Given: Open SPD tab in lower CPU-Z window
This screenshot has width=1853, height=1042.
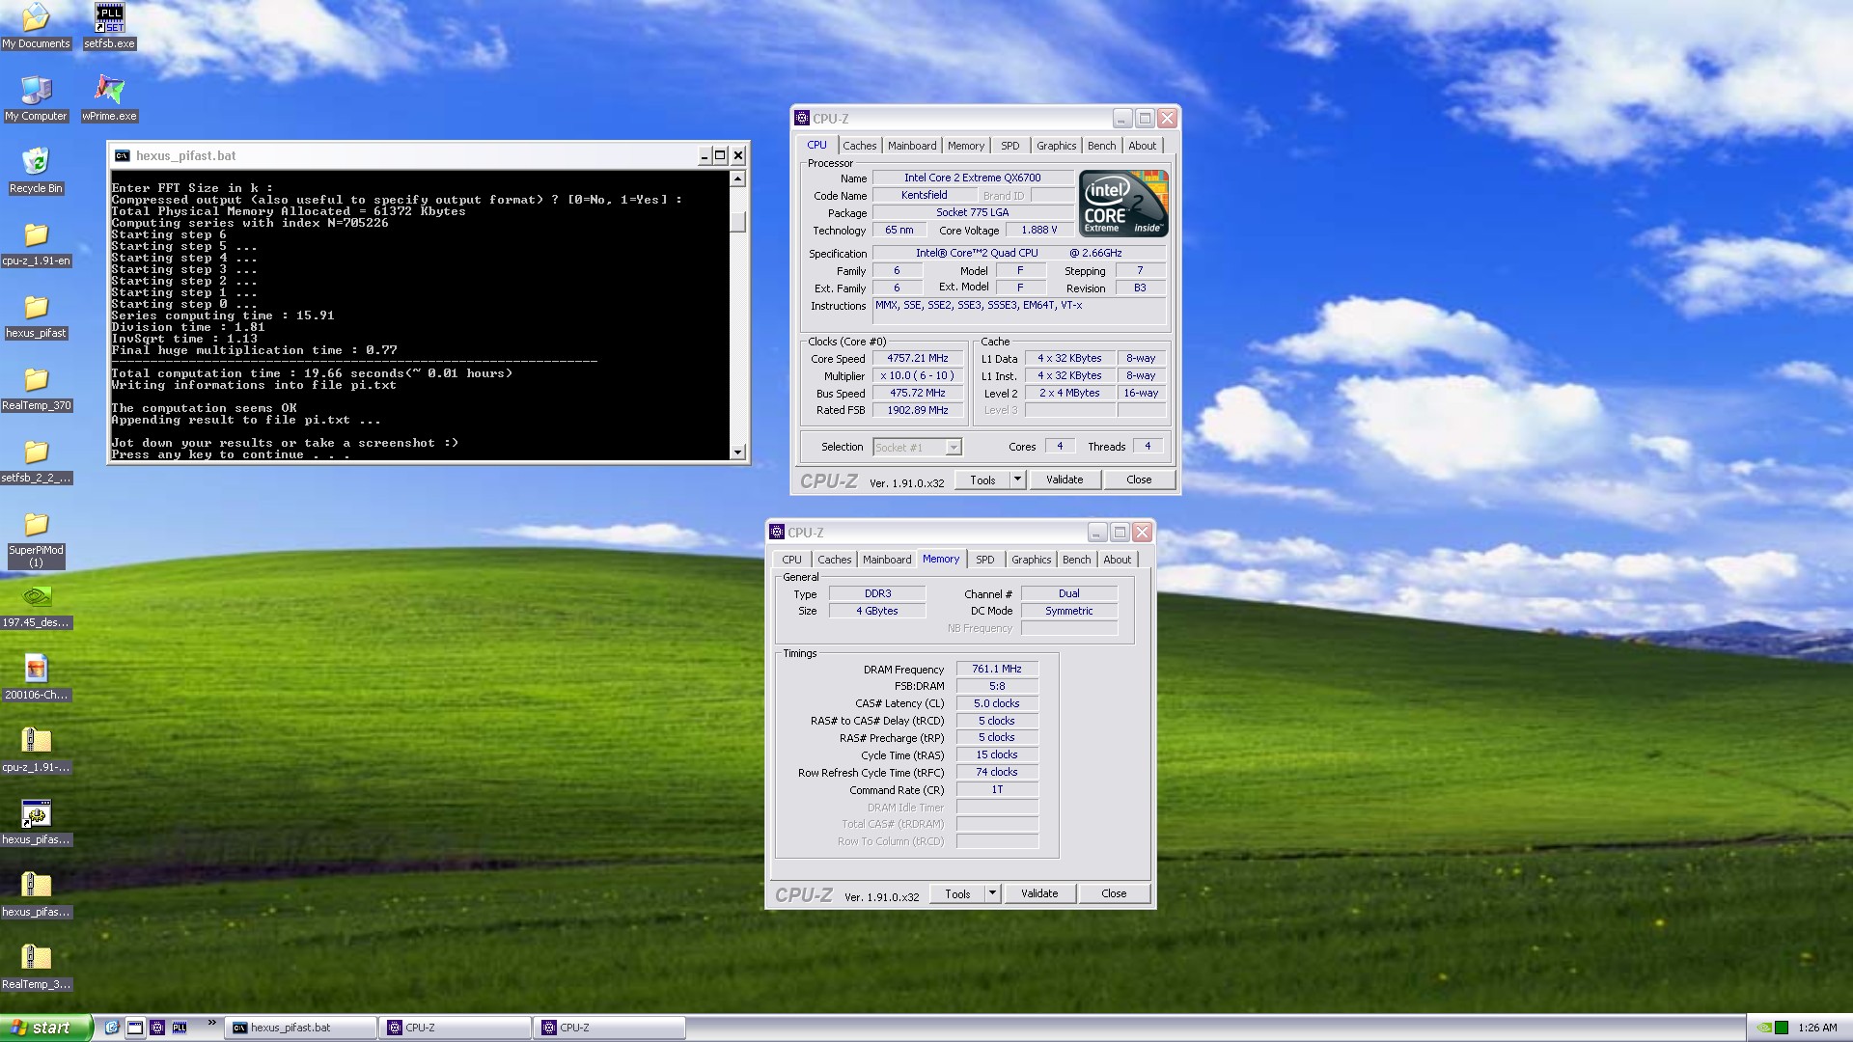Looking at the screenshot, I should coord(984,560).
